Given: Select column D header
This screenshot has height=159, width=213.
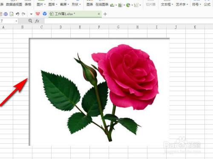Looking at the screenshot, I should point(61,27).
